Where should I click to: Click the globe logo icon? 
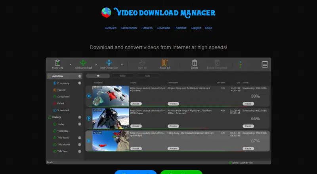tap(106, 13)
